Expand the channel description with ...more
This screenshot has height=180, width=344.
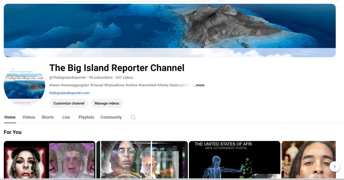click(x=198, y=85)
